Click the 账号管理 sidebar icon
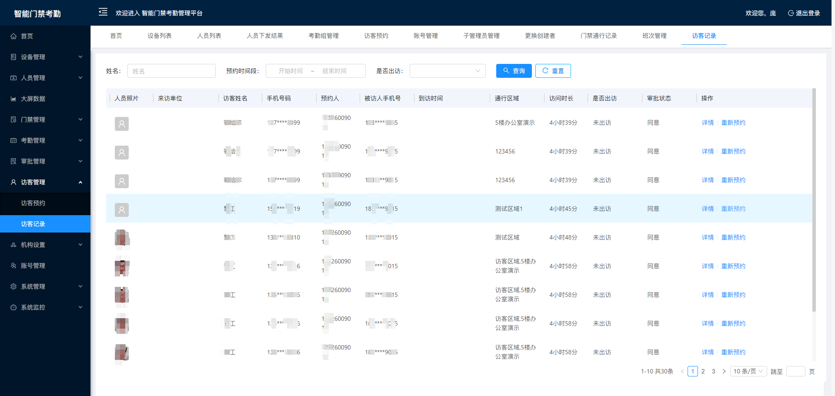This screenshot has width=835, height=396. click(x=13, y=266)
